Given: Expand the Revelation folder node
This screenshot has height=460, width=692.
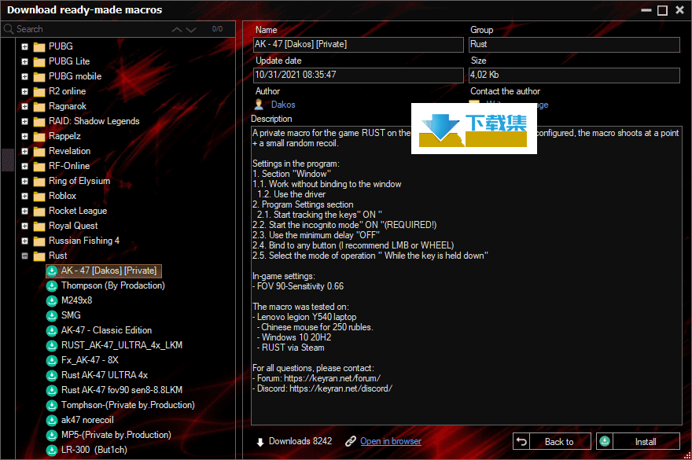Looking at the screenshot, I should coord(24,152).
